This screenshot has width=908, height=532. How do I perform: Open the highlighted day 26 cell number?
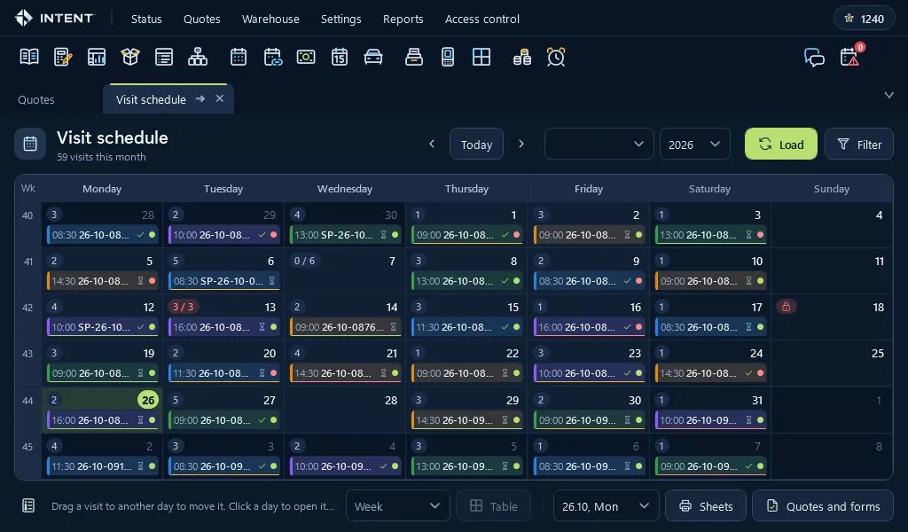(148, 400)
